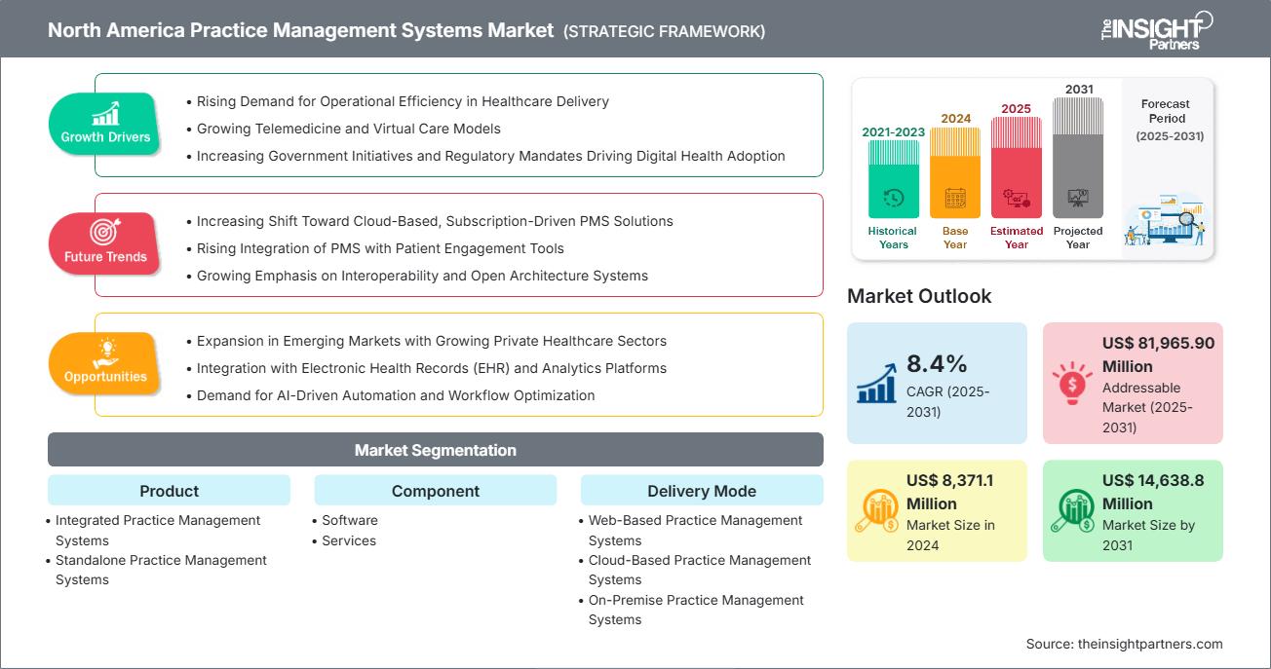Click The Insight Partners logo
1271x669 pixels.
click(x=1156, y=29)
